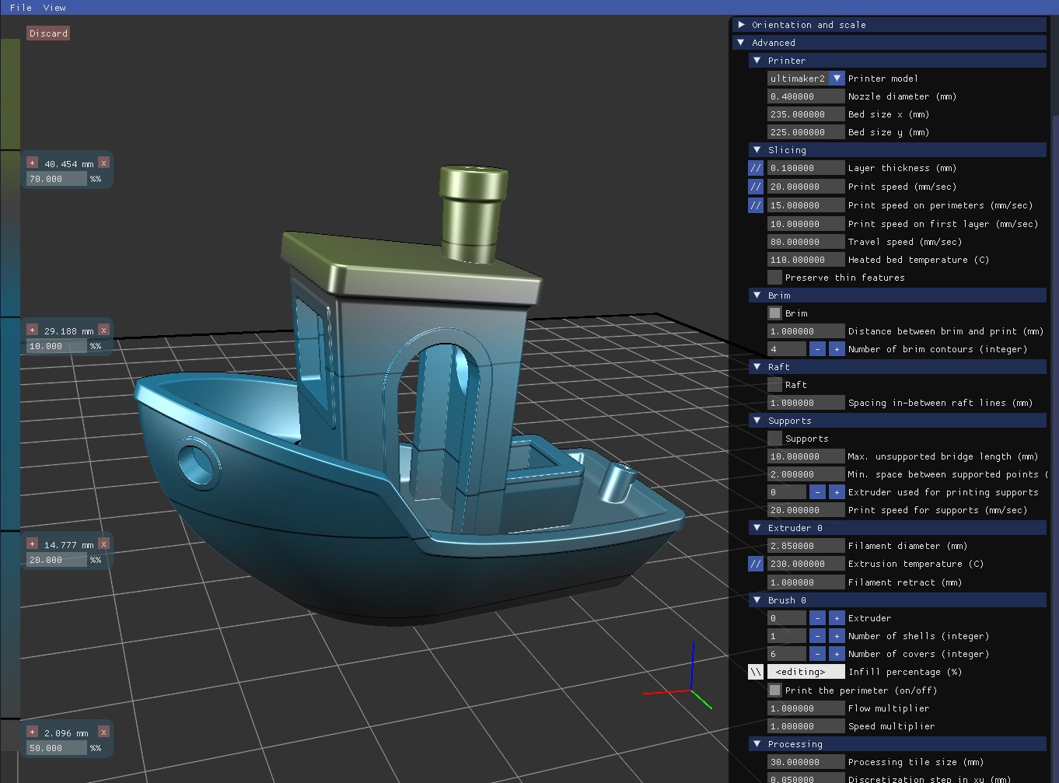Click the Discard button
This screenshot has height=783, width=1059.
(48, 33)
